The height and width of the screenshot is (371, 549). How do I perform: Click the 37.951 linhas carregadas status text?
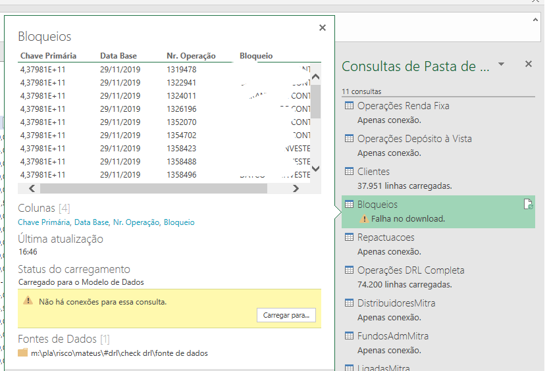pyautogui.click(x=404, y=186)
